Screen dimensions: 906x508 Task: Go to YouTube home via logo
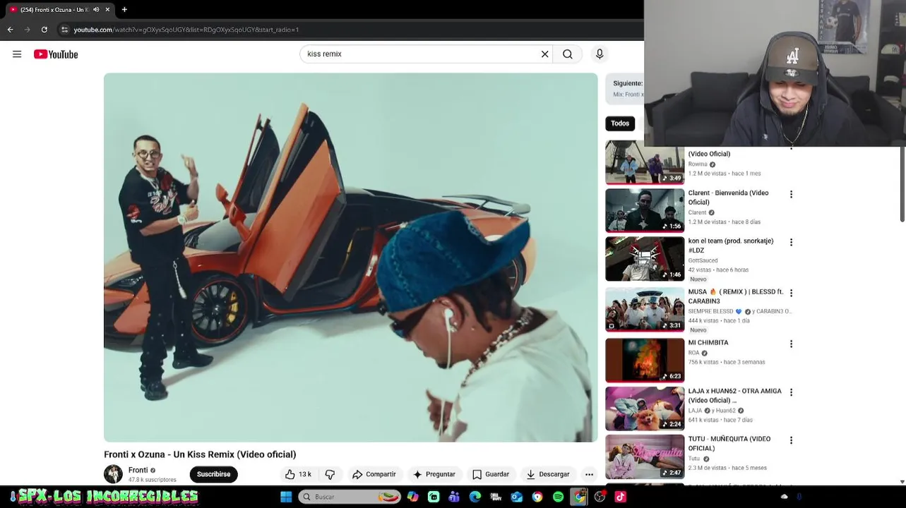56,54
